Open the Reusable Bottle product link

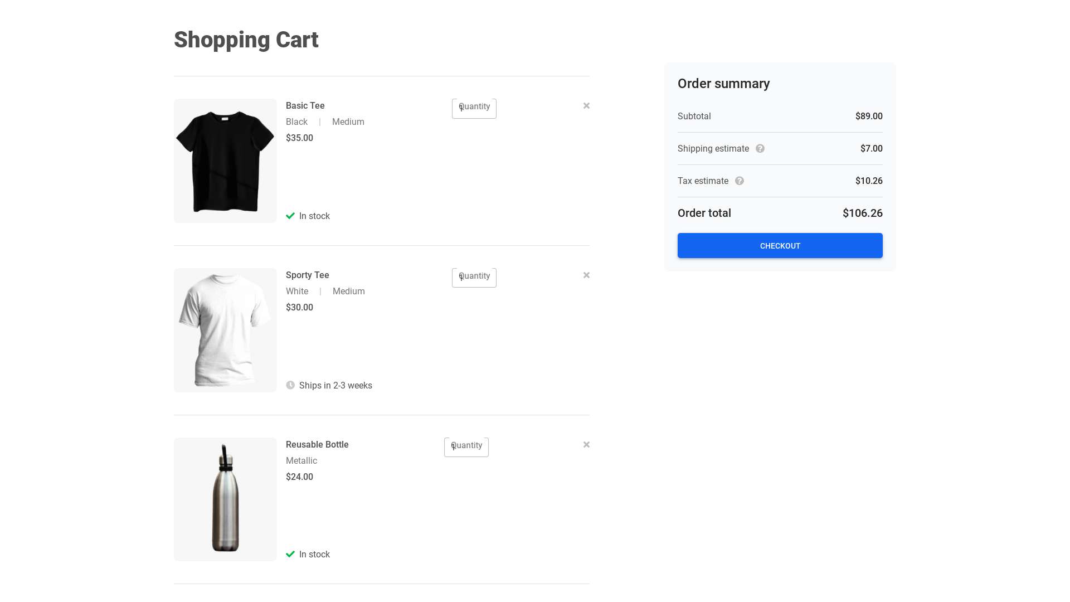coord(317,445)
